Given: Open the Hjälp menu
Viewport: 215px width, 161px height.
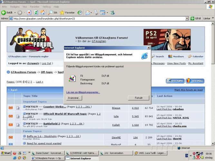Looking at the screenshot, I should click(x=56, y=6).
